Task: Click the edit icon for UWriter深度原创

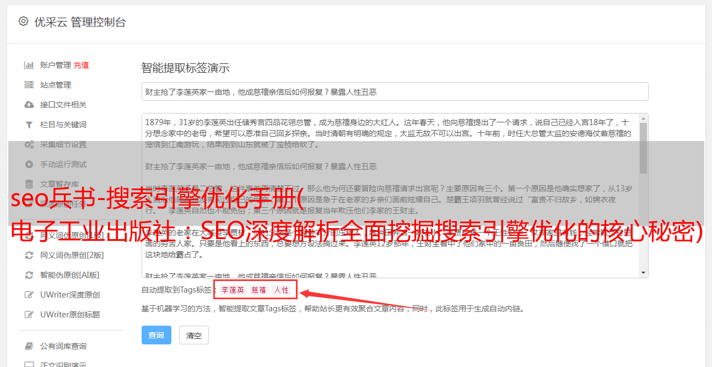Action: click(29, 295)
